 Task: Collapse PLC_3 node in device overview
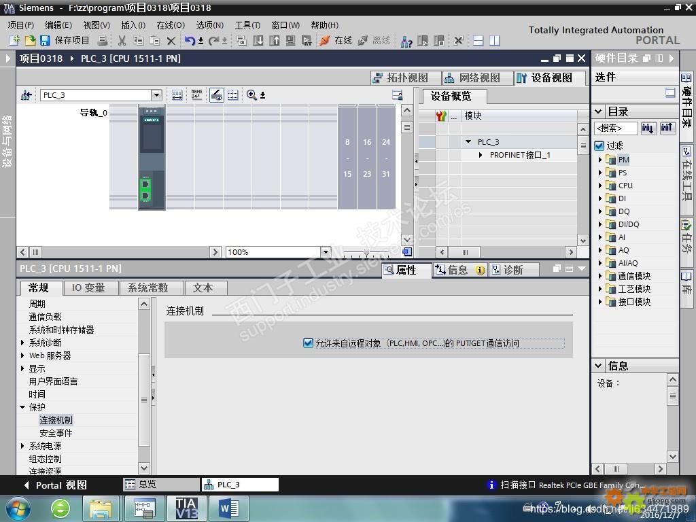[468, 142]
